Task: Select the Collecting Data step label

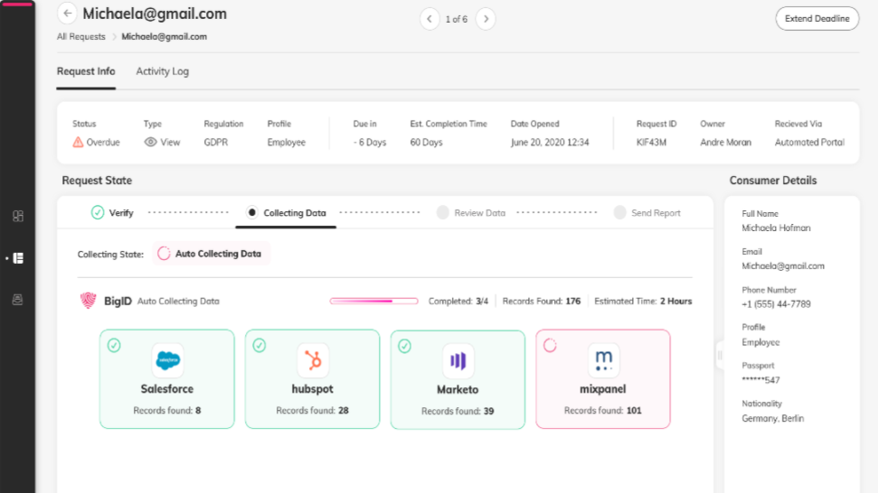Action: (x=295, y=213)
